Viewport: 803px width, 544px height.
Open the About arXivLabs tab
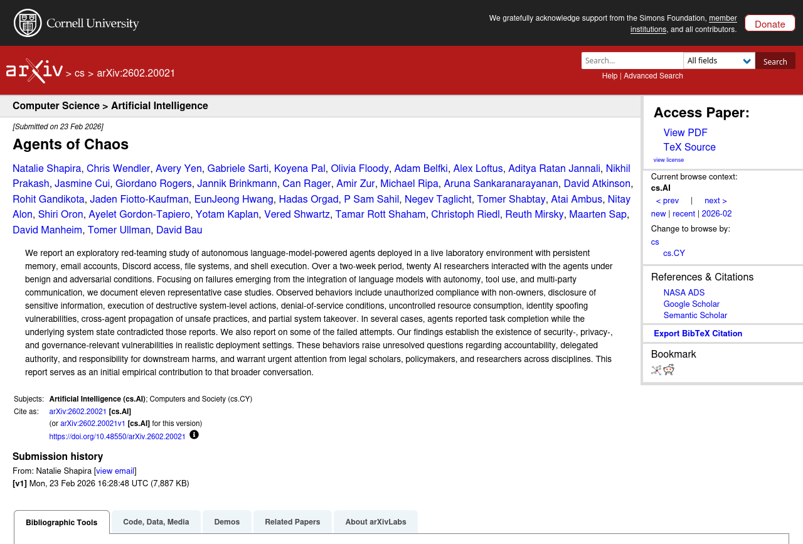click(376, 522)
